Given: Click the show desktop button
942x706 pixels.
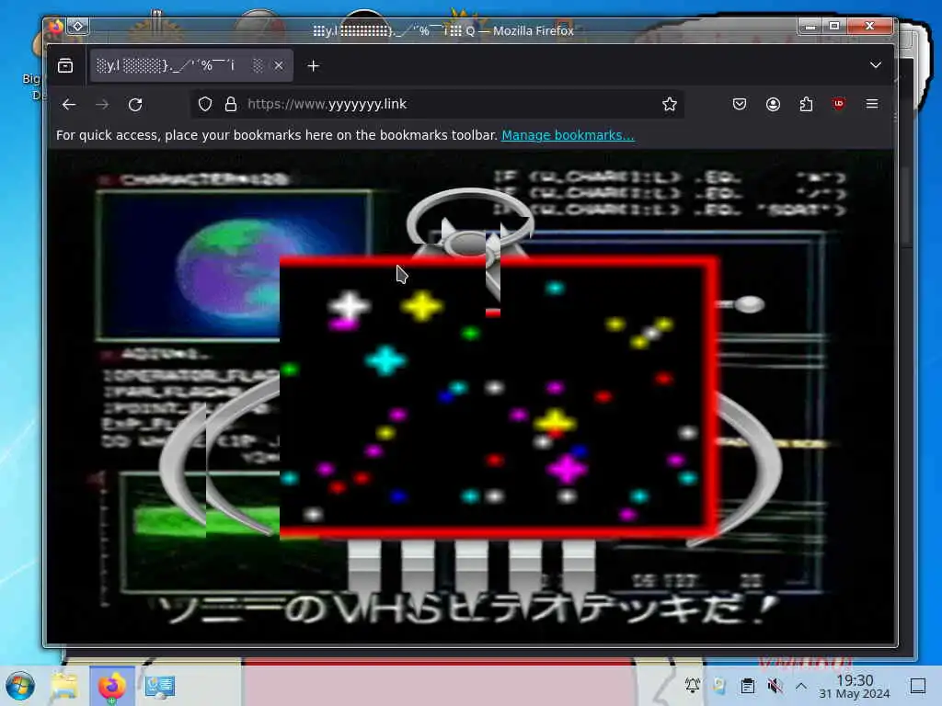Looking at the screenshot, I should [x=918, y=686].
